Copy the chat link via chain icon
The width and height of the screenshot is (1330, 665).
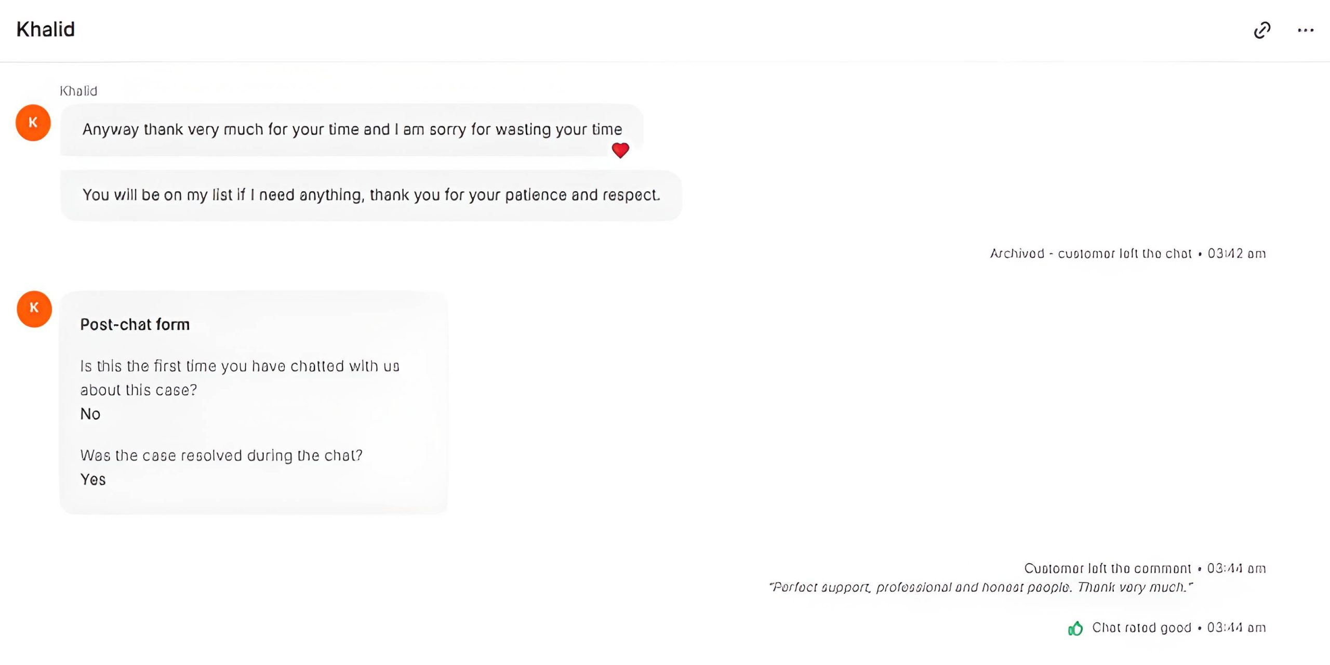coord(1262,30)
